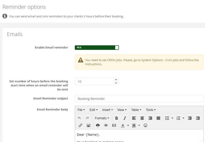Apply italic formatting in editor
This screenshot has width=205, height=142.
[125, 118]
